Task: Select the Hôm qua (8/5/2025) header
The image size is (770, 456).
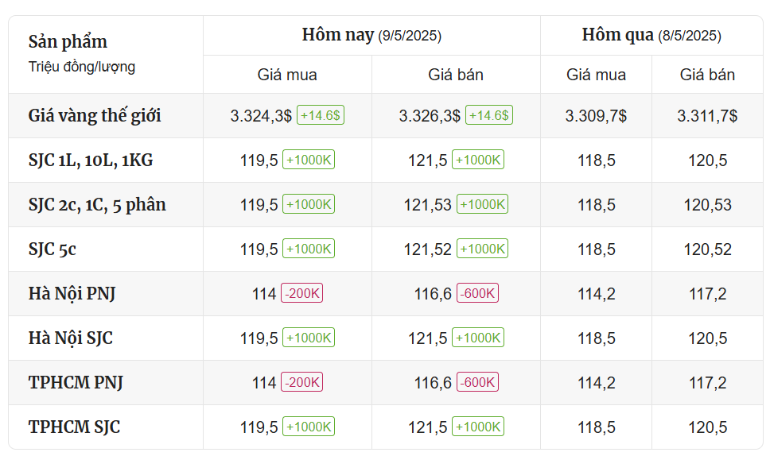Action: click(x=651, y=35)
